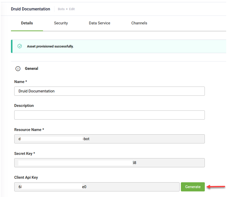Click the Edit breadcrumb link

pos(72,9)
